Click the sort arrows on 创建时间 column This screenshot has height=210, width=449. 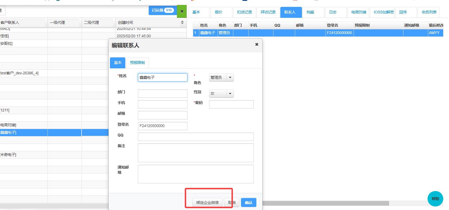[x=182, y=23]
